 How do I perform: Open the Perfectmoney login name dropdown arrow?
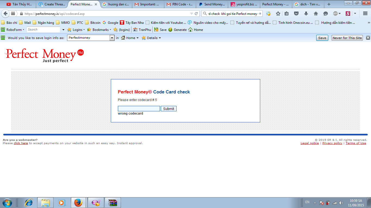click(x=112, y=38)
